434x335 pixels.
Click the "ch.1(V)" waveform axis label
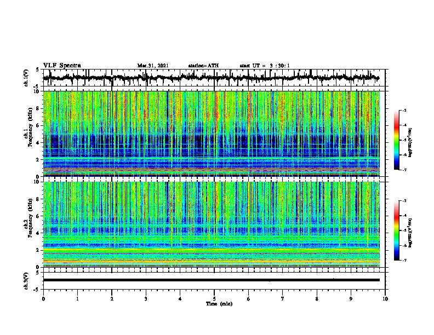point(26,78)
